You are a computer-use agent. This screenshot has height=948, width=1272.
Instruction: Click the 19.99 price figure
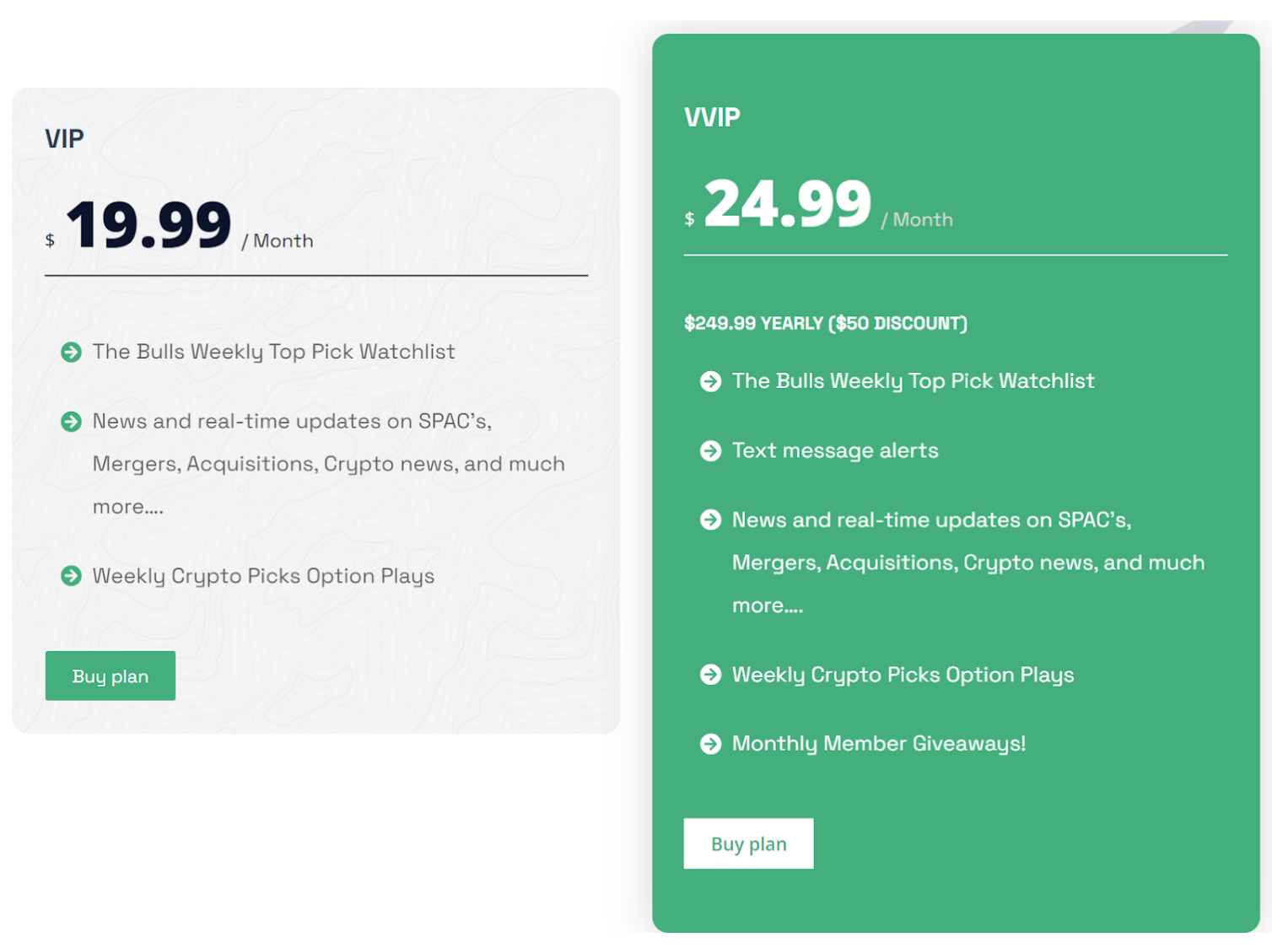coord(148,224)
